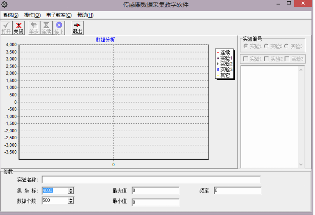Open the 操作(O) menu
315x215 pixels.
pos(32,15)
